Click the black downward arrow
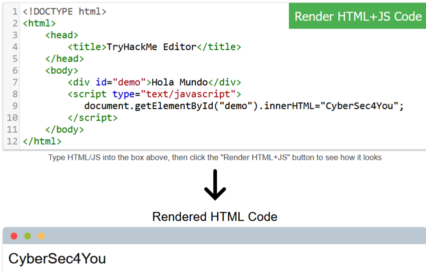This screenshot has height=271, width=426. point(215,185)
